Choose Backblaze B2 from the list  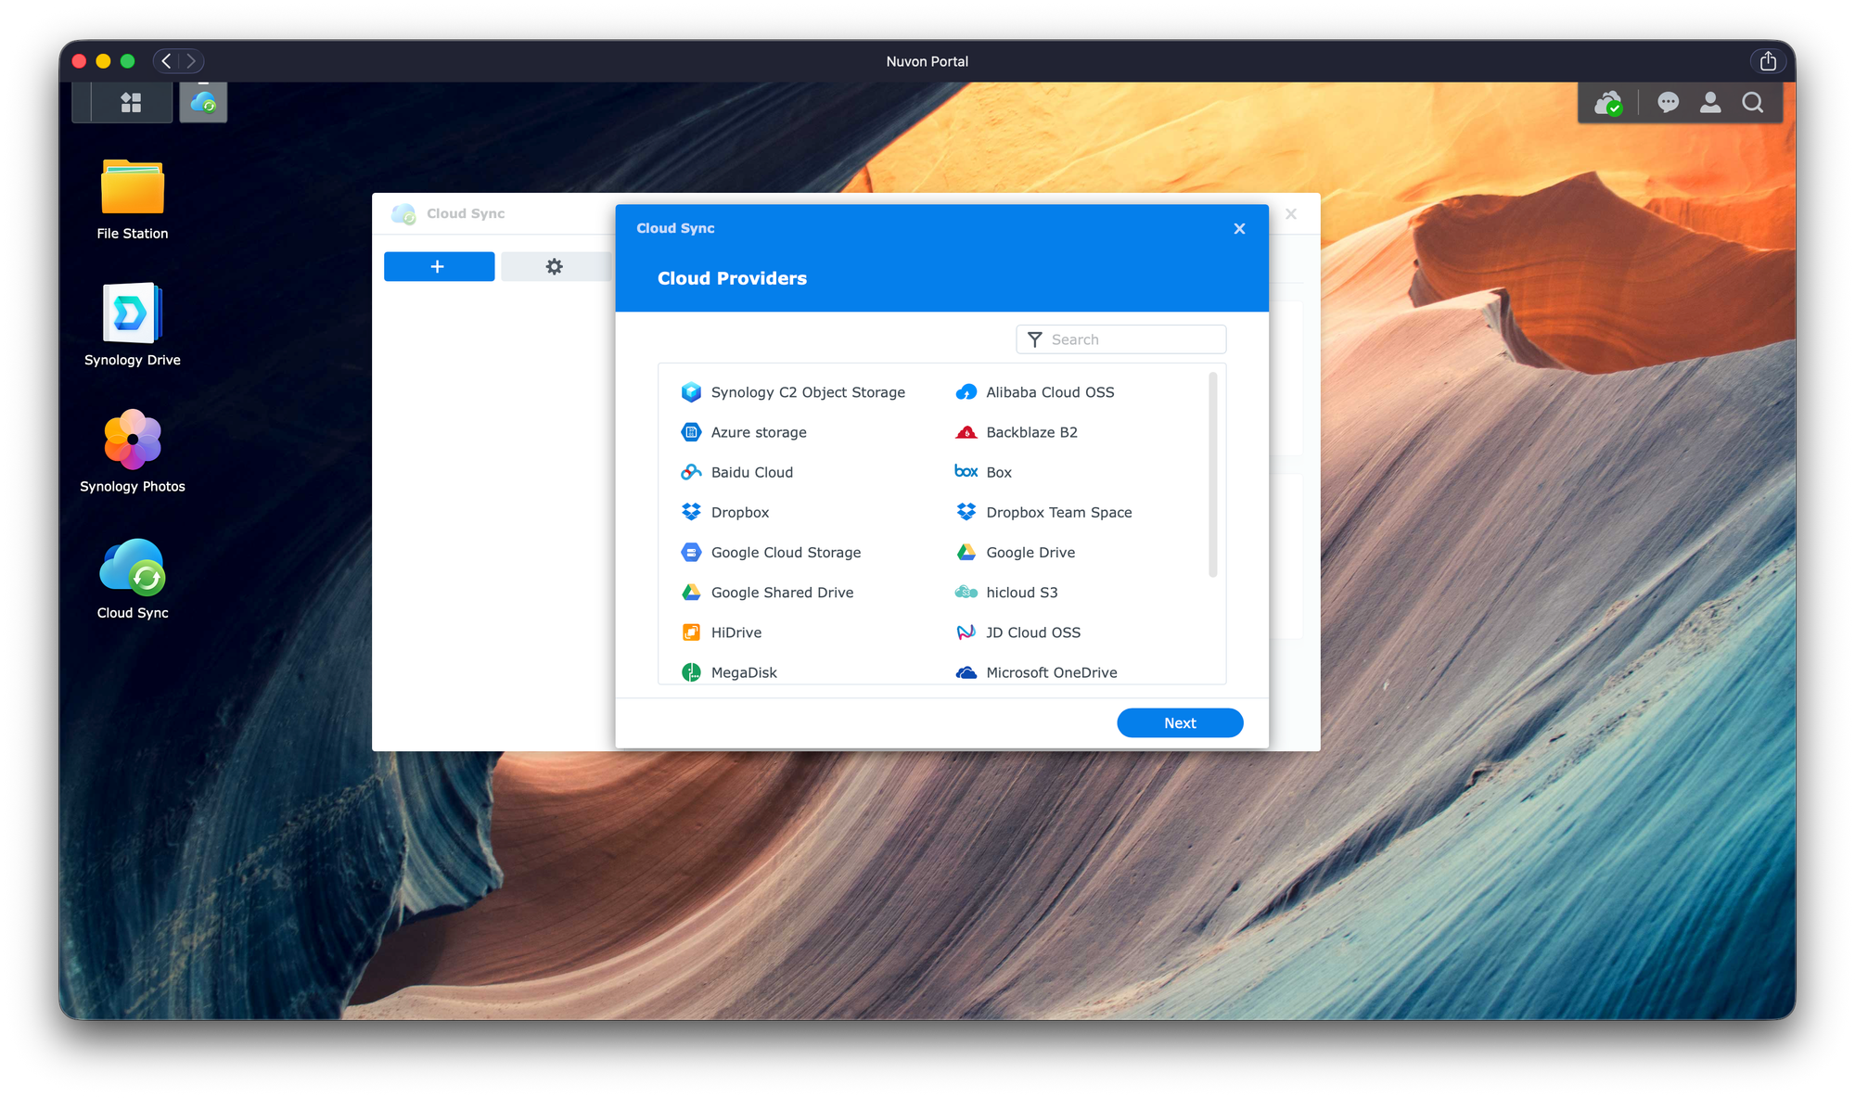tap(1030, 432)
